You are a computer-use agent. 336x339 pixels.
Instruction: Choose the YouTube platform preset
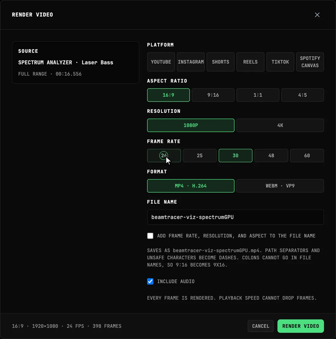(x=161, y=62)
